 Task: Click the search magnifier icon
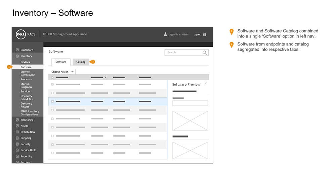205,53
